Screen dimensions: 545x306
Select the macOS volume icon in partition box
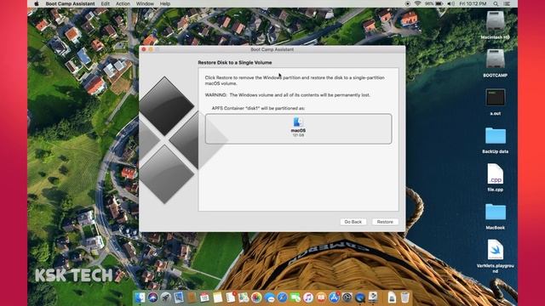[298, 122]
